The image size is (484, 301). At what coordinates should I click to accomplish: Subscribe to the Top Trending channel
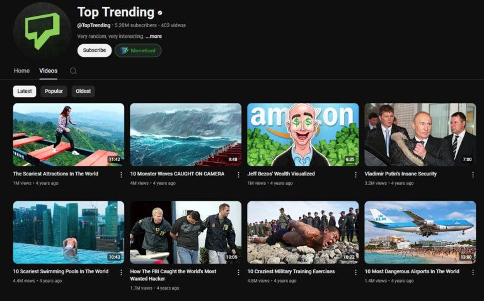point(95,50)
